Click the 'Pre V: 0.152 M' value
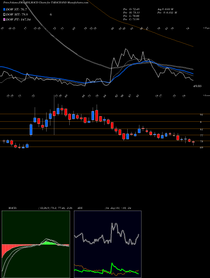This screenshot has width=210, height=278. pos(167,12)
